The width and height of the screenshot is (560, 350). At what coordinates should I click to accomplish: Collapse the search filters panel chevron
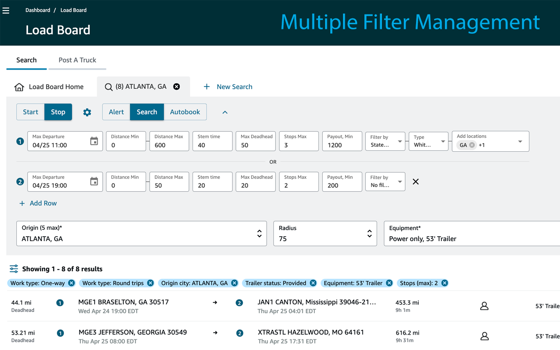click(225, 112)
